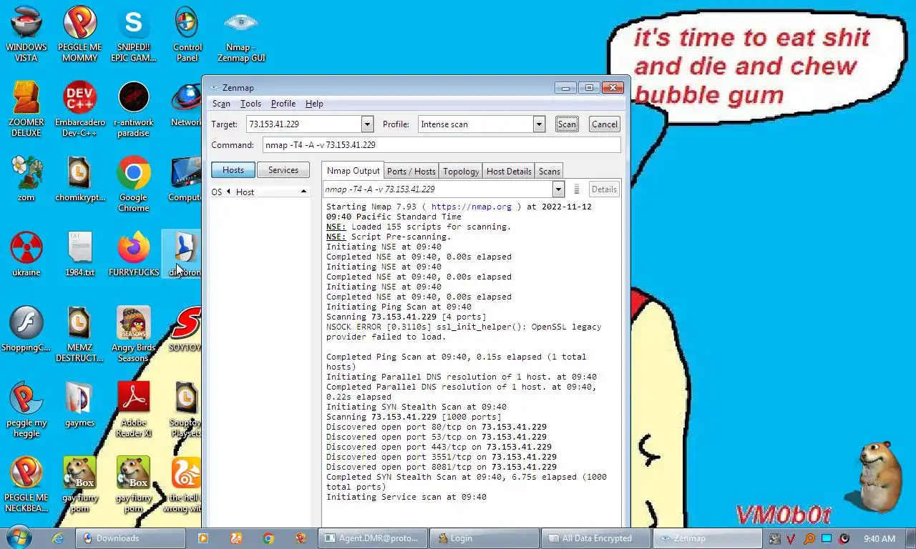Select the peggle my heggle icon

point(26,409)
